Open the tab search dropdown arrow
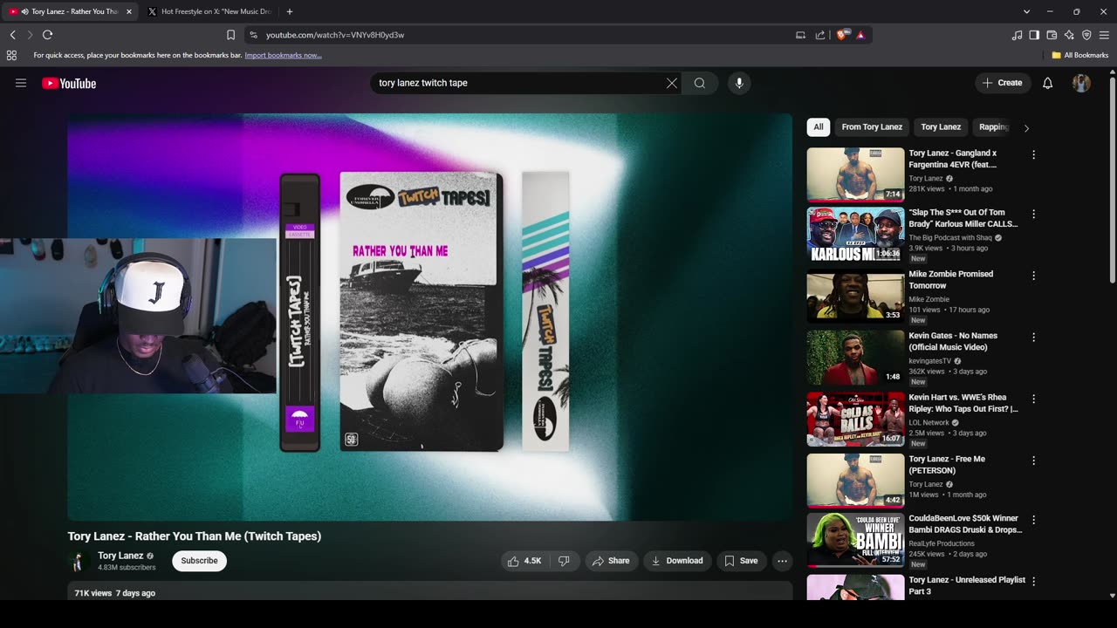The width and height of the screenshot is (1117, 628). (x=1026, y=11)
